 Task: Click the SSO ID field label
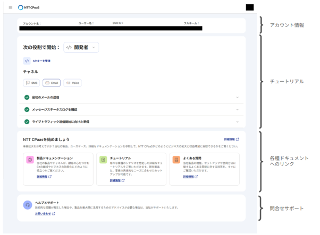pyautogui.click(x=118, y=23)
